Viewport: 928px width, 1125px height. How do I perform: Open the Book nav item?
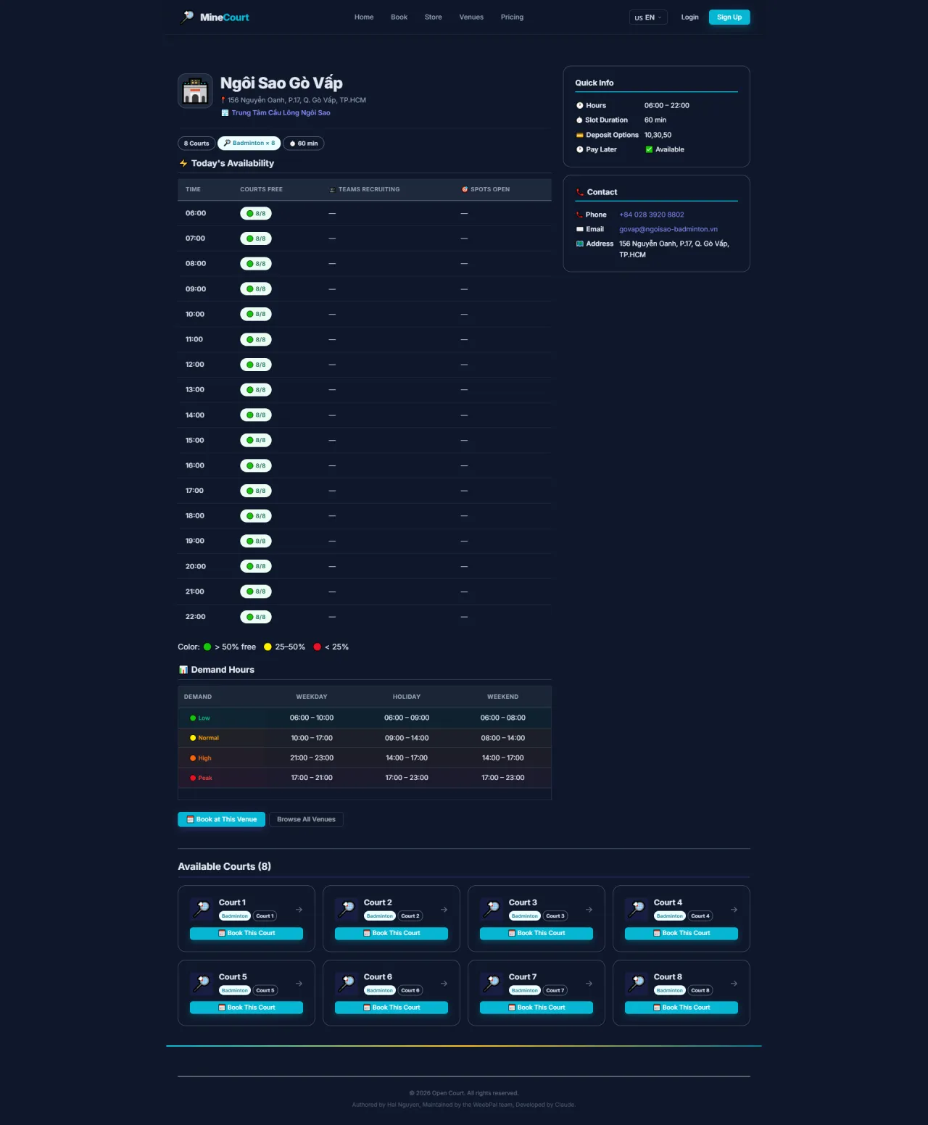coord(399,17)
